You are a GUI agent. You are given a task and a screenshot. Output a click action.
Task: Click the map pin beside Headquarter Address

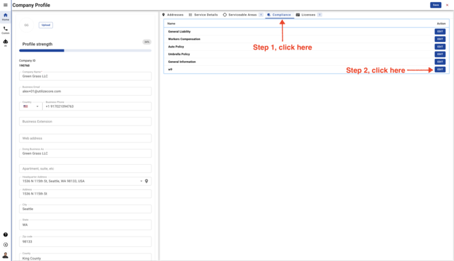(x=147, y=181)
